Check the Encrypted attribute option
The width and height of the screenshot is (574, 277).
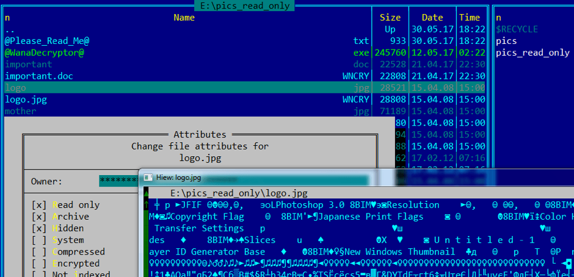[38, 263]
